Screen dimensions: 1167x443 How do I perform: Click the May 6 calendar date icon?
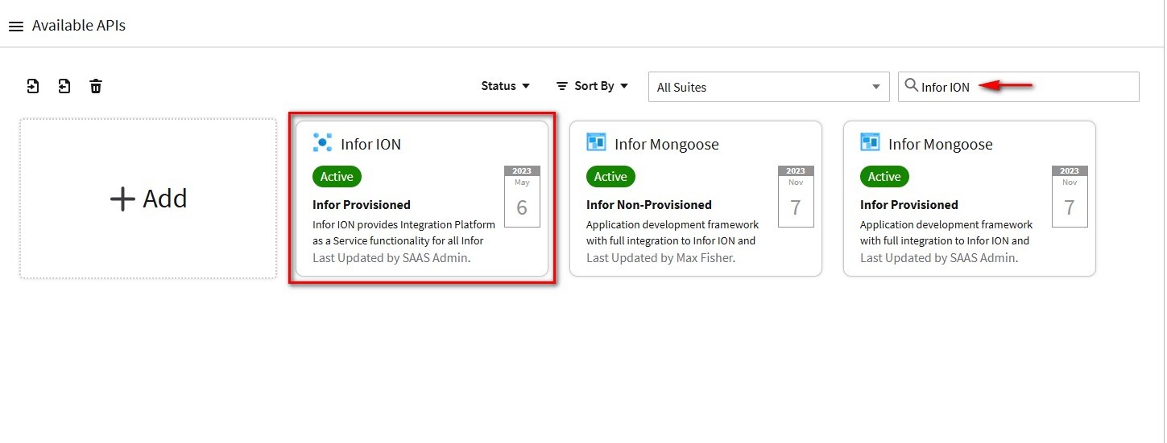click(x=522, y=197)
